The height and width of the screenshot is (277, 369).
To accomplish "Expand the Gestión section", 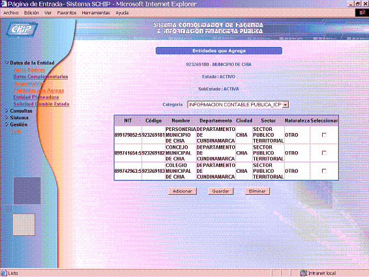I will coord(7,124).
